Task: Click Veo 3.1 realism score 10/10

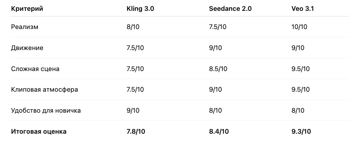Action: (x=299, y=27)
